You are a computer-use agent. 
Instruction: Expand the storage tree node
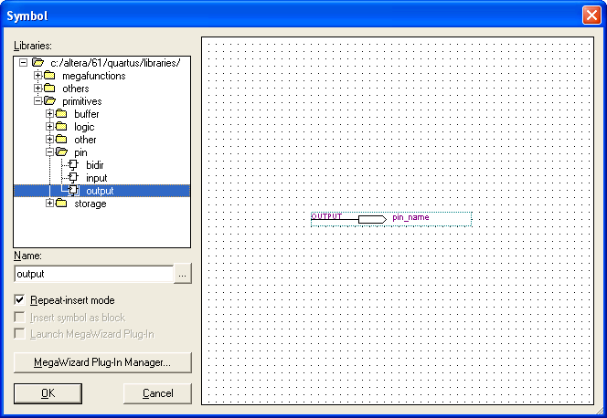50,204
